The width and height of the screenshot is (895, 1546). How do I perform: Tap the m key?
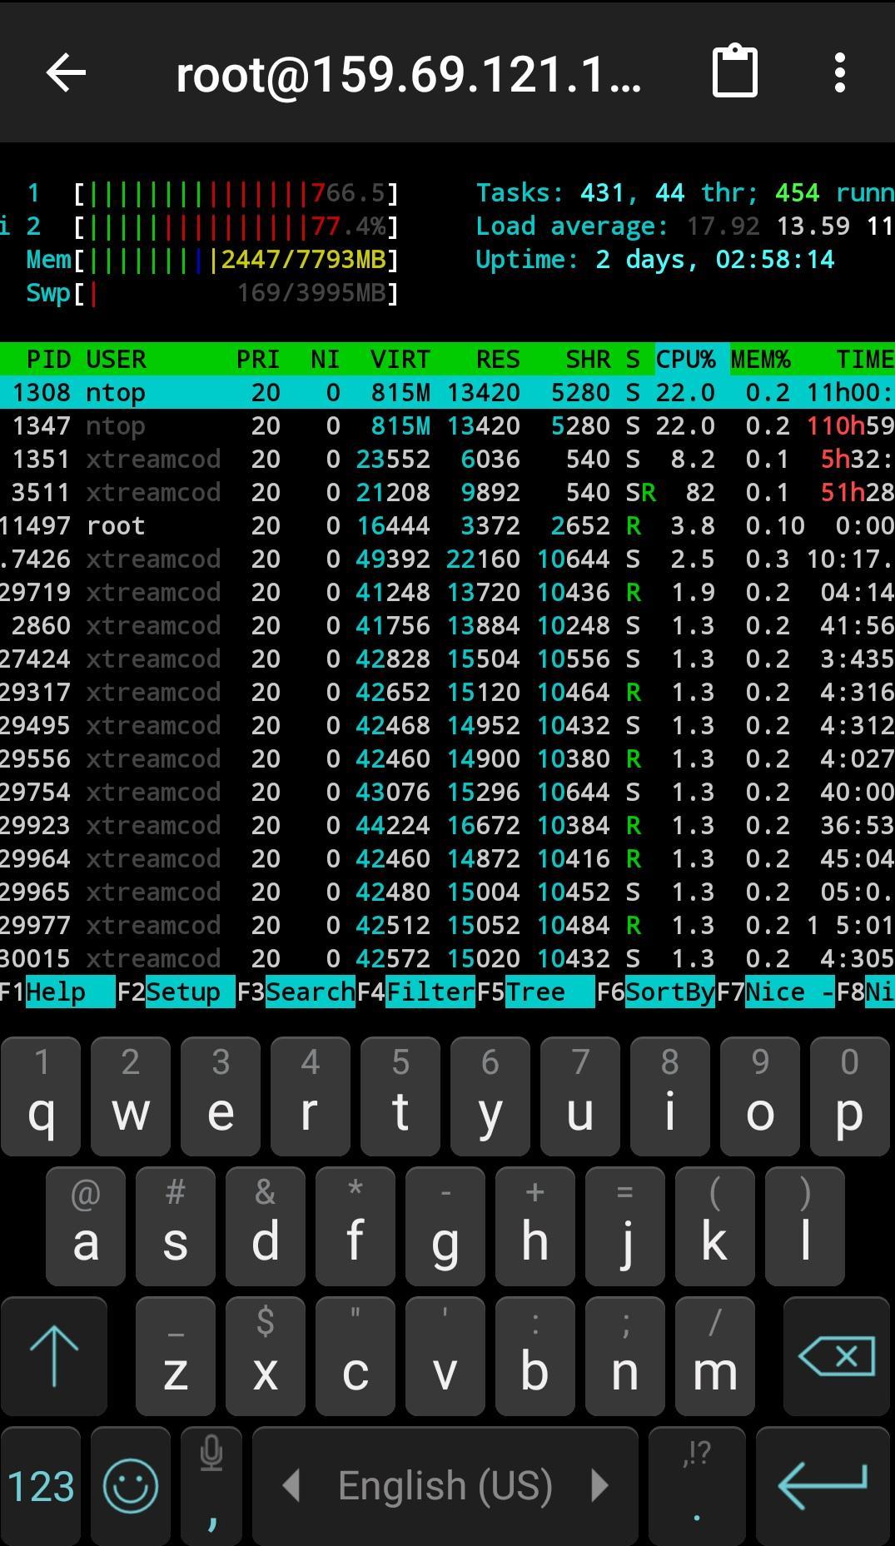[x=715, y=1356]
